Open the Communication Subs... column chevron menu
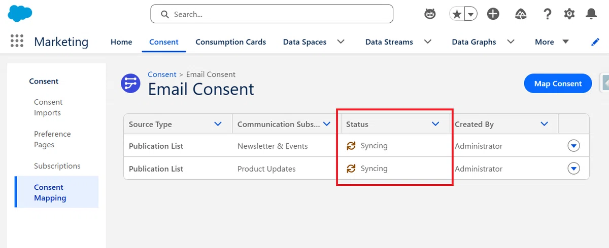This screenshot has width=609, height=248. 327,123
